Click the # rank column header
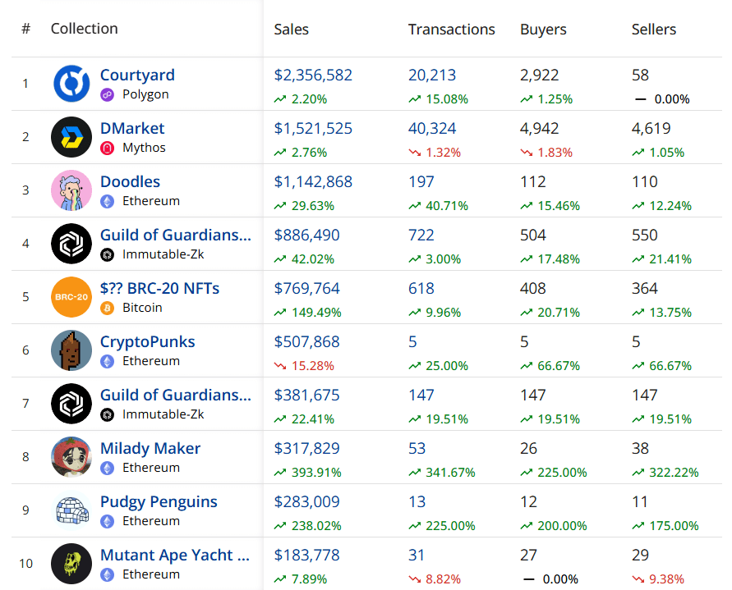The width and height of the screenshot is (732, 590). pos(26,29)
